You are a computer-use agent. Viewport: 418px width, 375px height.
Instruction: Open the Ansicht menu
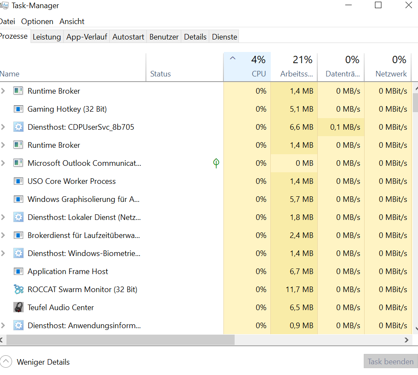tap(72, 21)
